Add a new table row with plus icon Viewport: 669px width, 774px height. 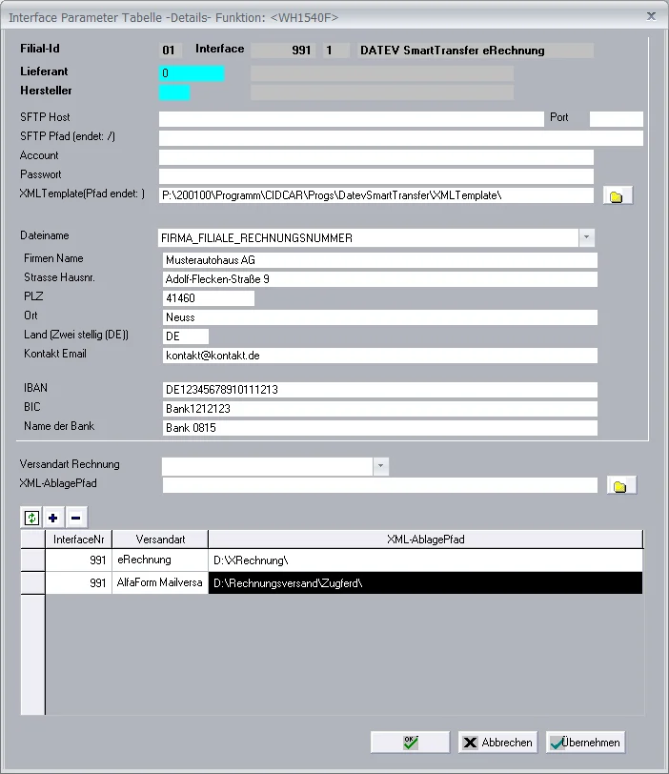tap(53, 518)
